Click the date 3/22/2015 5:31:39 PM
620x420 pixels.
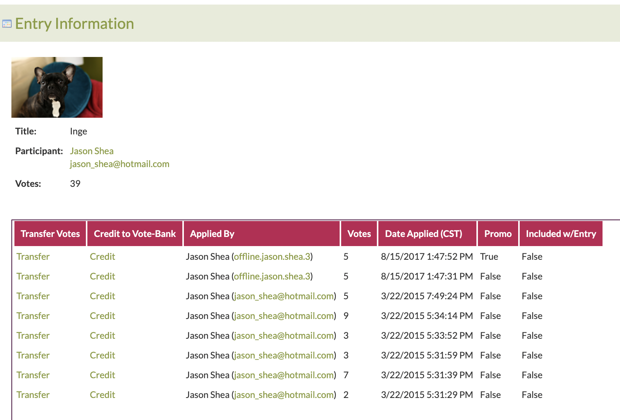click(427, 375)
